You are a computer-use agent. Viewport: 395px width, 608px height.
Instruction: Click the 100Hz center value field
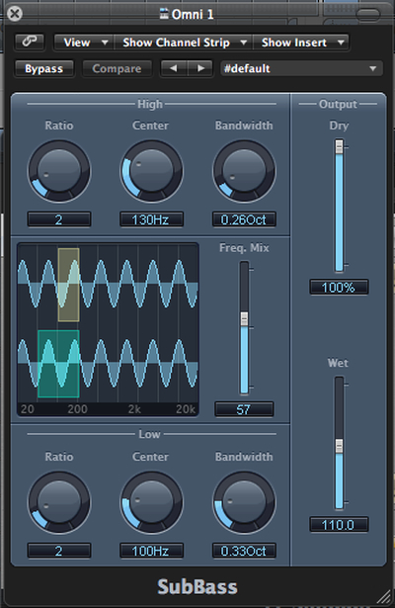click(151, 551)
